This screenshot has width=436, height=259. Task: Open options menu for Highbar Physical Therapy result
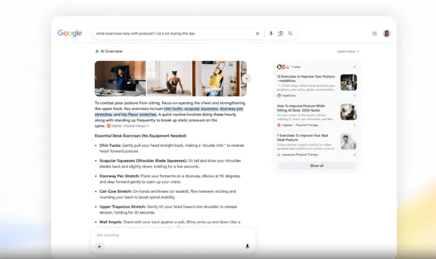(354, 125)
